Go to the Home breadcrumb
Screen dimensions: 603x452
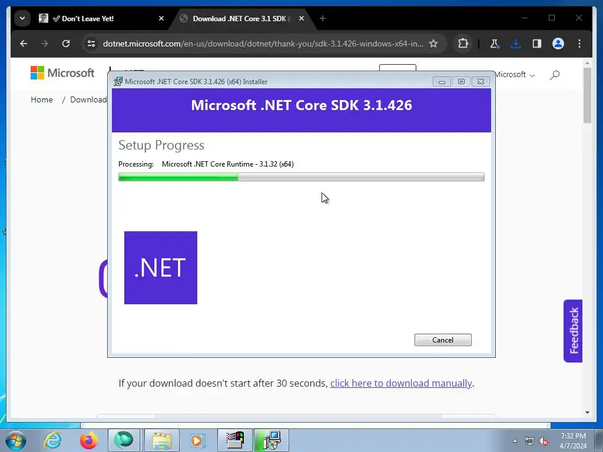[42, 99]
